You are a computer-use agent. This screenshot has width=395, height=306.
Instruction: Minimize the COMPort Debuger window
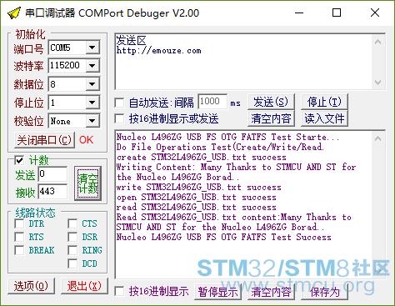(x=299, y=13)
